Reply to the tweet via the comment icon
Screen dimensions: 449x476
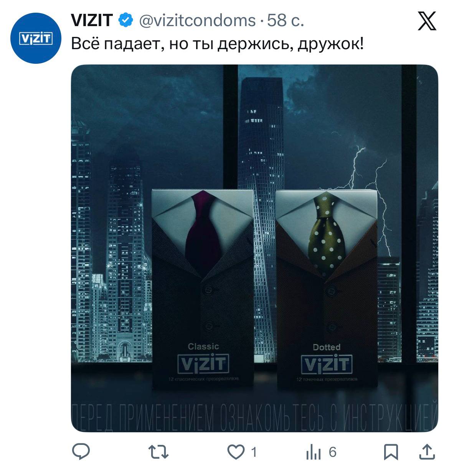(x=81, y=451)
